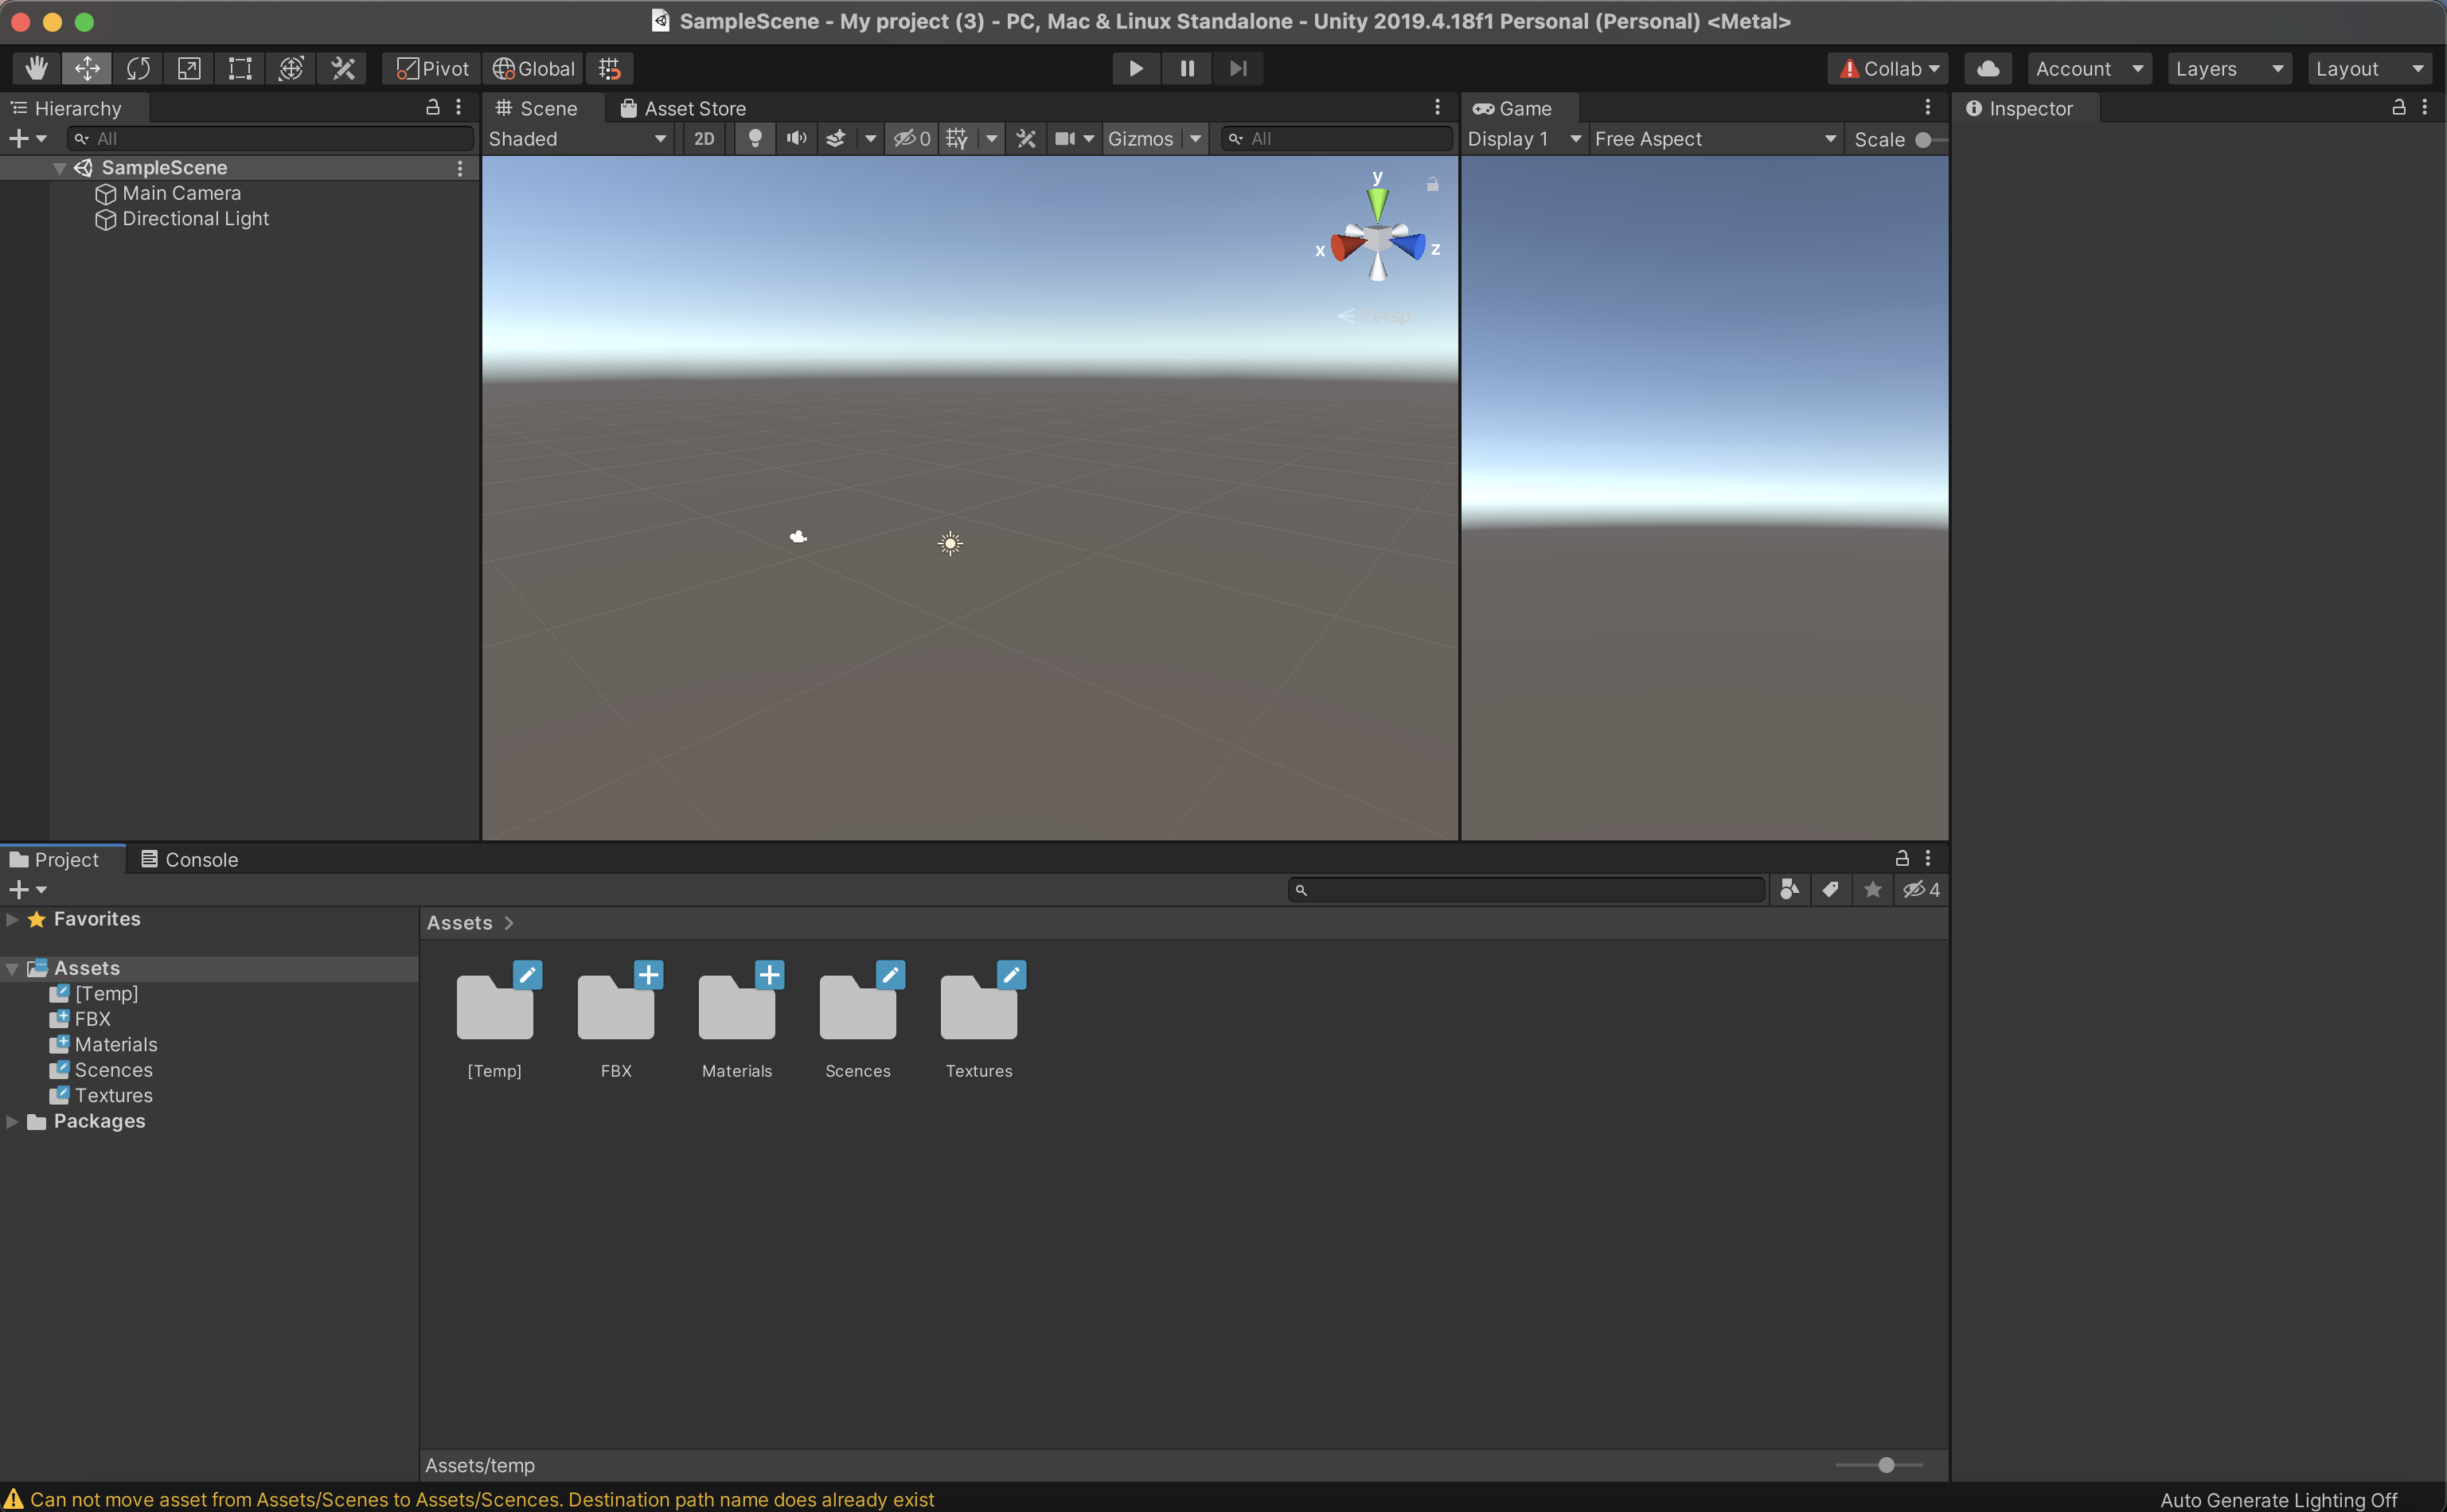The image size is (2447, 1512).
Task: Toggle Pivot handle position button
Action: click(432, 68)
